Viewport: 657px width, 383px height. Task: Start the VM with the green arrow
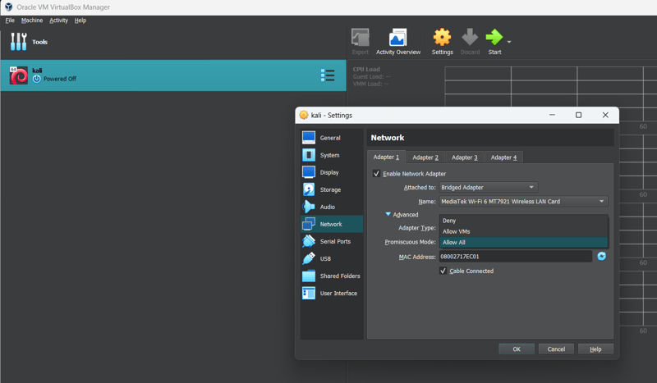(494, 42)
